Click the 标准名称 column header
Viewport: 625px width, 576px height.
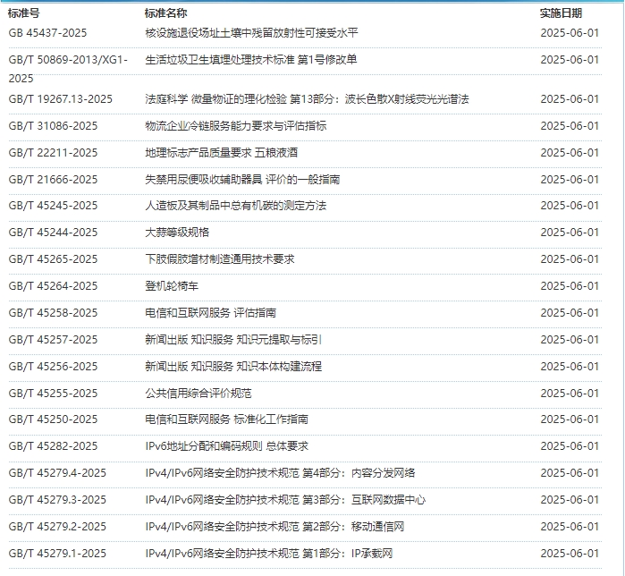(165, 13)
